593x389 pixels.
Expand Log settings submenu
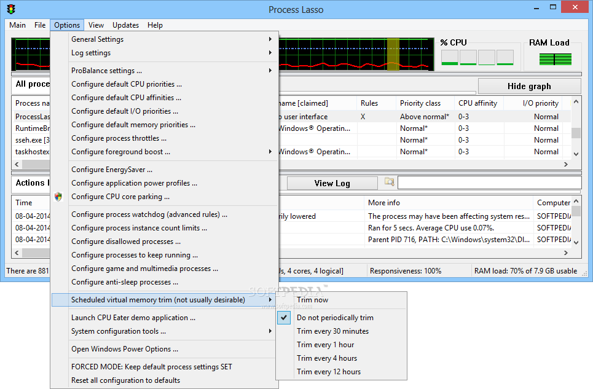[x=165, y=53]
